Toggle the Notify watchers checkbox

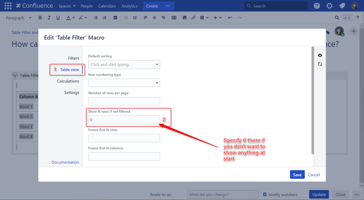(x=265, y=194)
